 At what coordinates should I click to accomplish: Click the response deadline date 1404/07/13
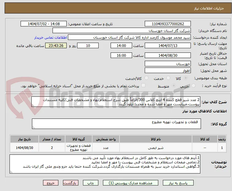pos(168,45)
